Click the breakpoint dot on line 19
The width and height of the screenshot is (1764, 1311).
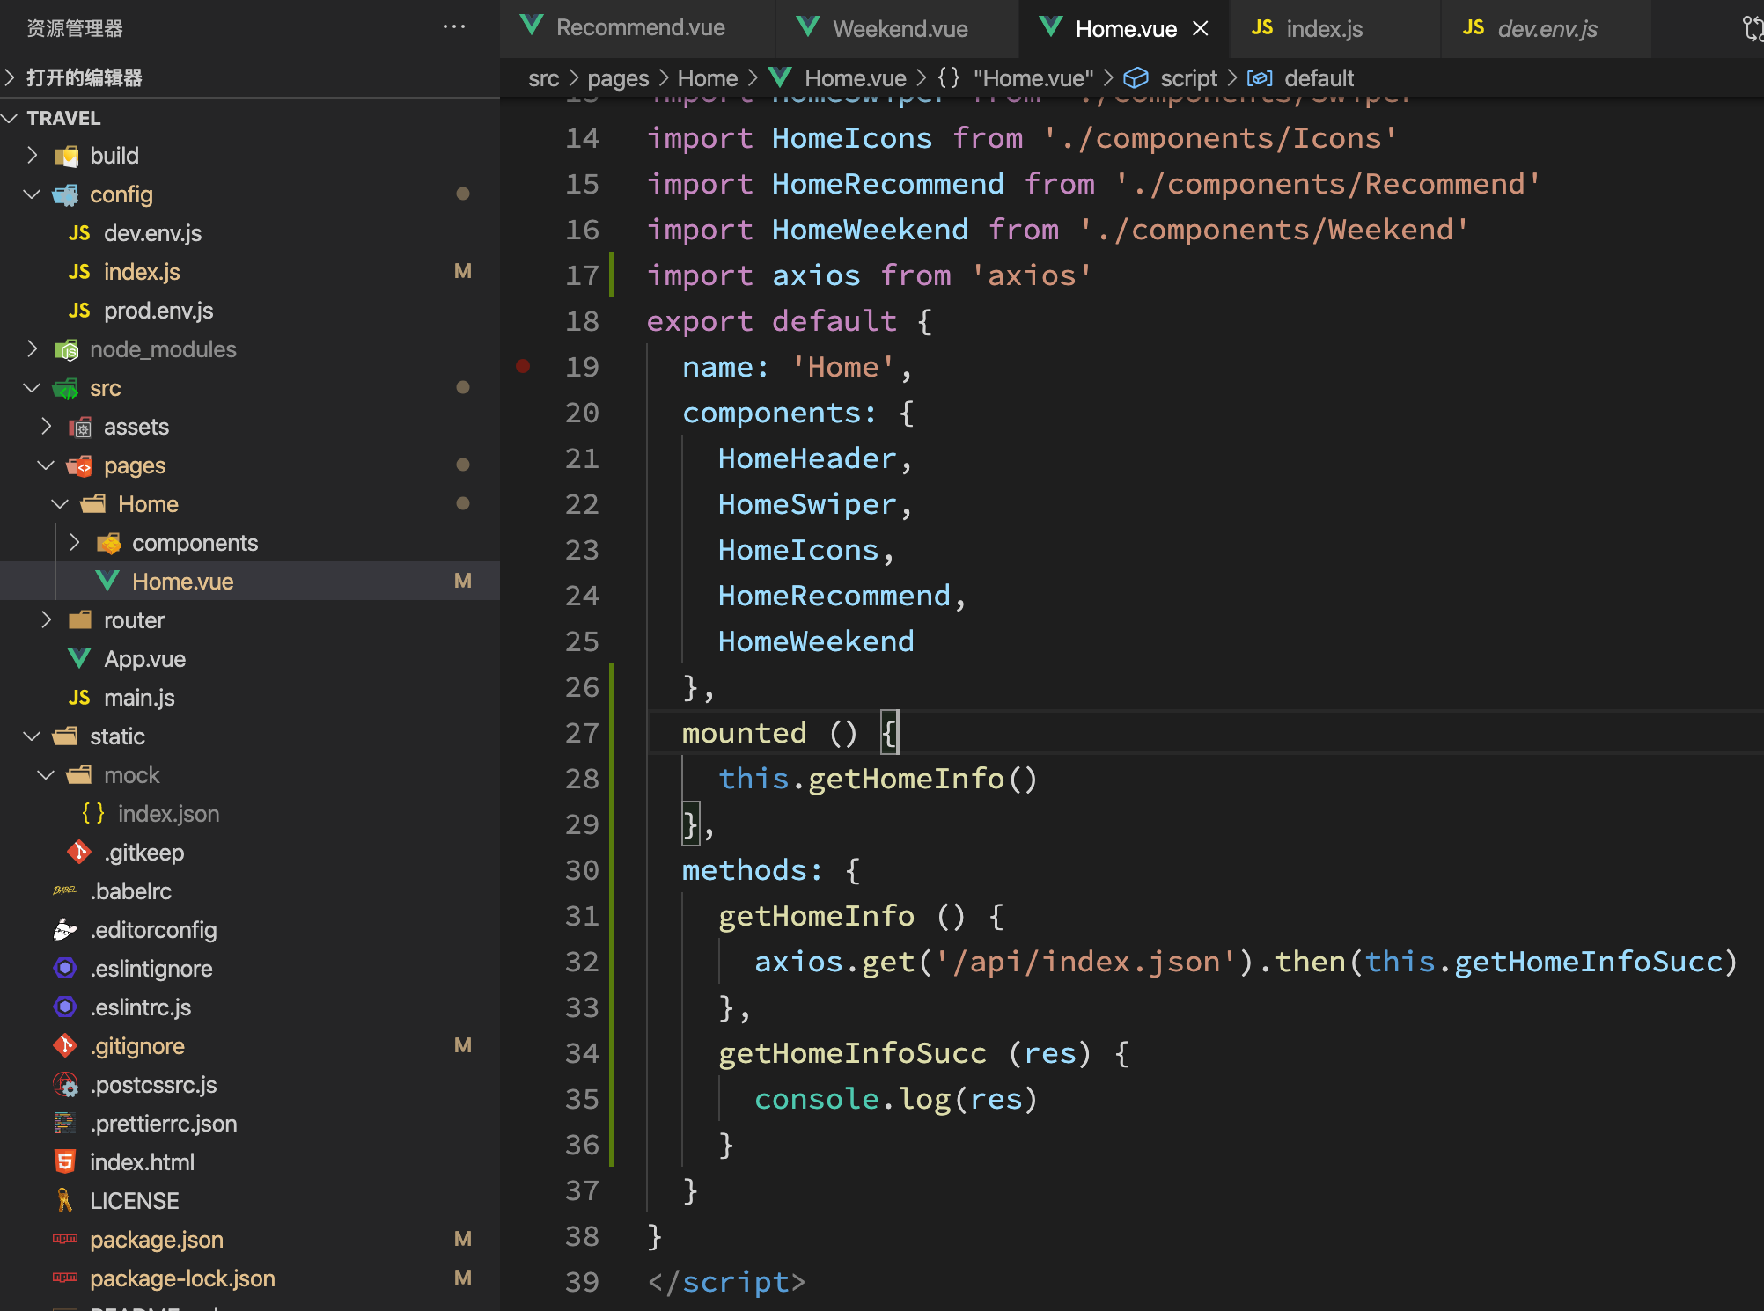tap(523, 366)
